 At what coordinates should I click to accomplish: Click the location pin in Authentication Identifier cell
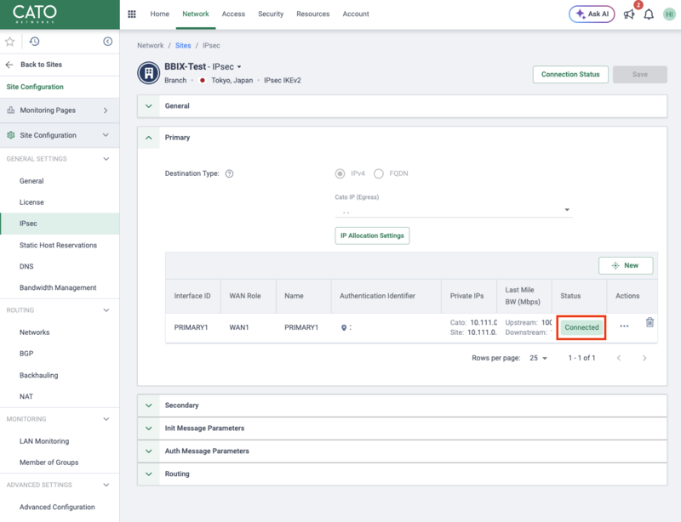click(x=344, y=327)
